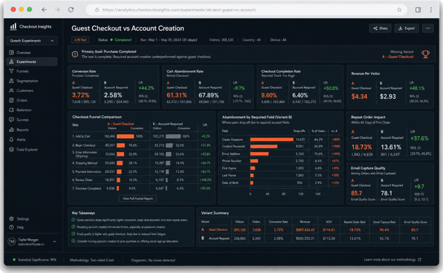Click the browser forward arrow
Image resolution: width=443 pixels, height=273 pixels.
pyautogui.click(x=57, y=10)
